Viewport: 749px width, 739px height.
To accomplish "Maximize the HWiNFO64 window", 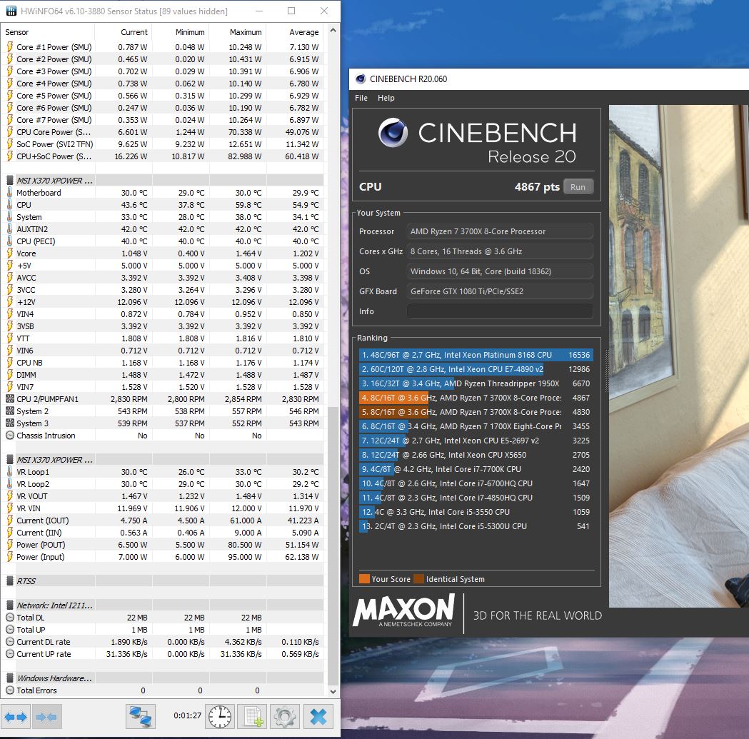I will pyautogui.click(x=291, y=11).
